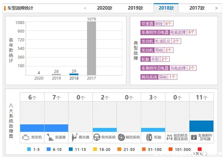Click the clutch (离合器) system icon
The width and height of the screenshot is (224, 157).
(74, 137)
